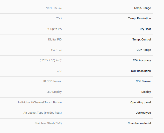Click the IR CO2 Sensor value
The height and width of the screenshot is (133, 164).
point(52,81)
